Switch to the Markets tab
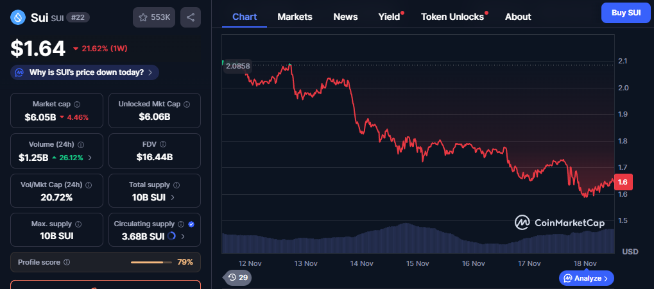 (x=295, y=17)
